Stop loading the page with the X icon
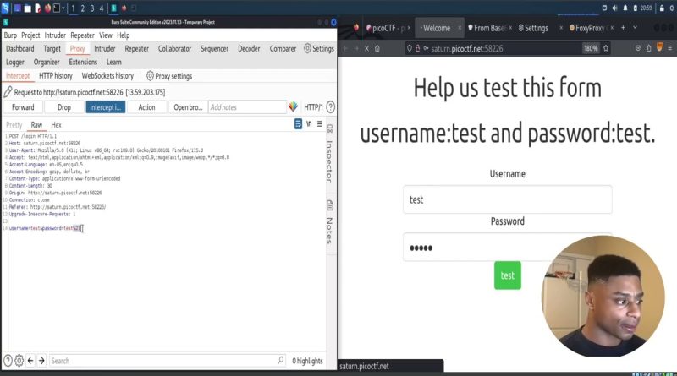 [x=366, y=48]
